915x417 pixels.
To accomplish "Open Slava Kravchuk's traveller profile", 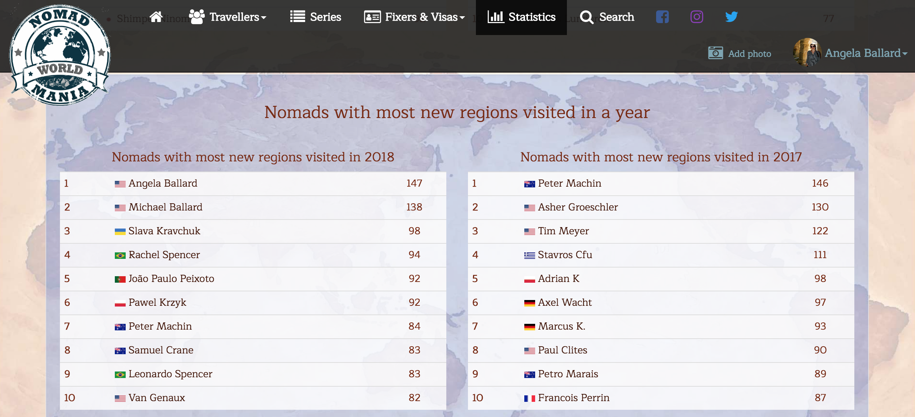I will tap(164, 231).
